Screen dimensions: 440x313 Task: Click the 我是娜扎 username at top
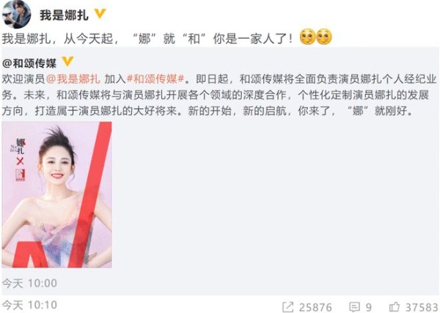[x=64, y=15]
